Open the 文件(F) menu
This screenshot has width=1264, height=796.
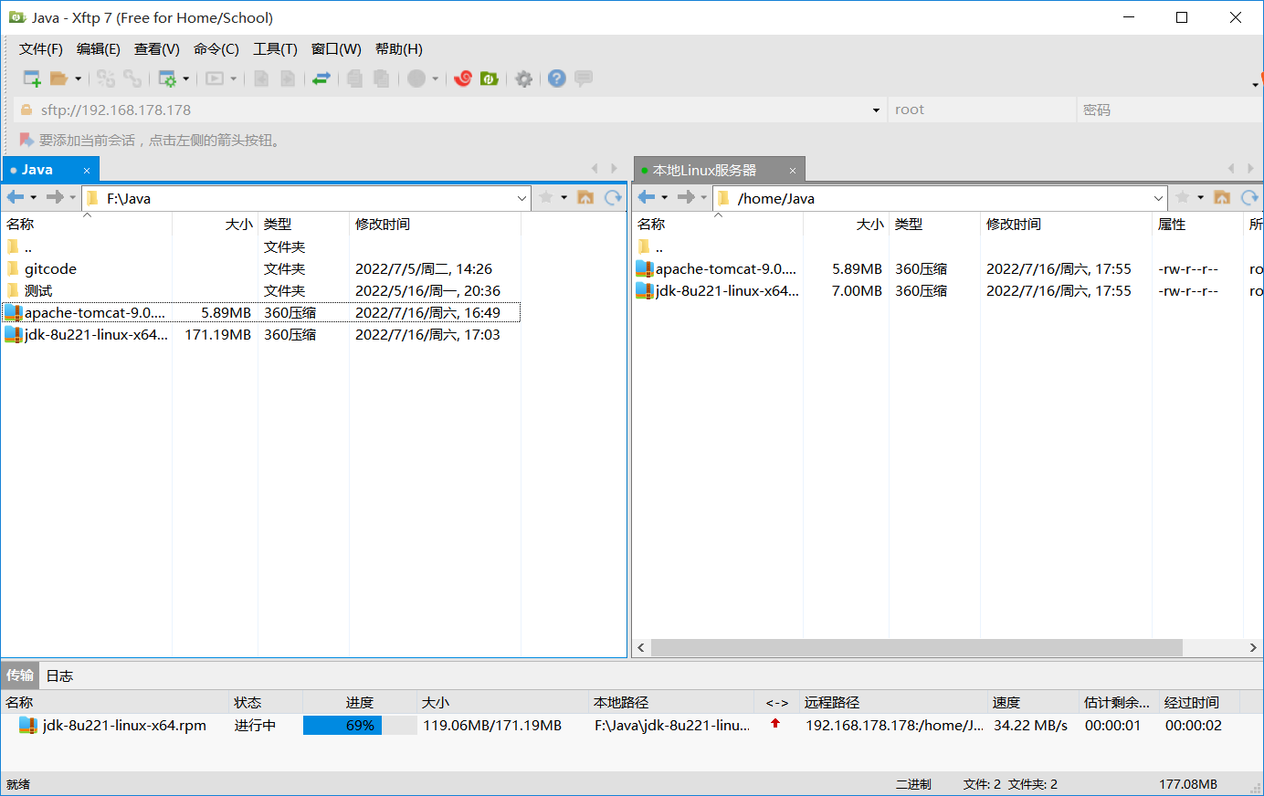pyautogui.click(x=41, y=49)
